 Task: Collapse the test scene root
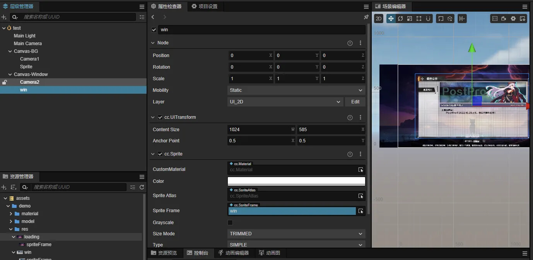(x=3, y=28)
